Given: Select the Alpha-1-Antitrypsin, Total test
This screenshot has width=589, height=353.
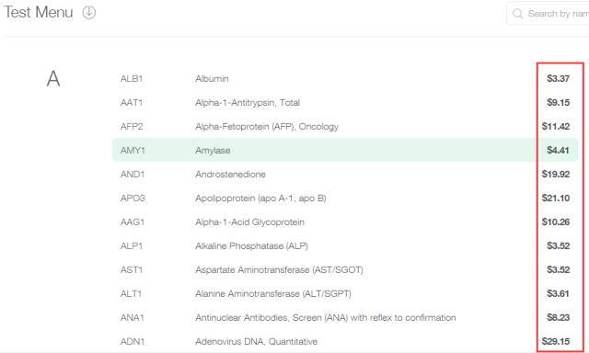Looking at the screenshot, I should (345, 102).
